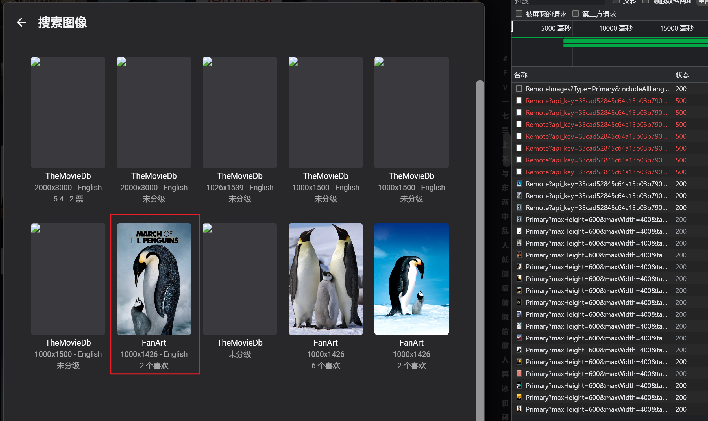
Task: Pick the TheMovieDb 1026x1539 English image
Action: pyautogui.click(x=240, y=112)
